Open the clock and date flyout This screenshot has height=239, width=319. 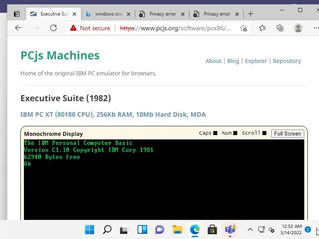coord(291,229)
